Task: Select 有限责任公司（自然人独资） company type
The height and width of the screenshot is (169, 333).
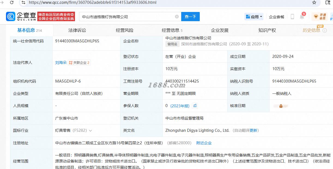Action: (79, 93)
